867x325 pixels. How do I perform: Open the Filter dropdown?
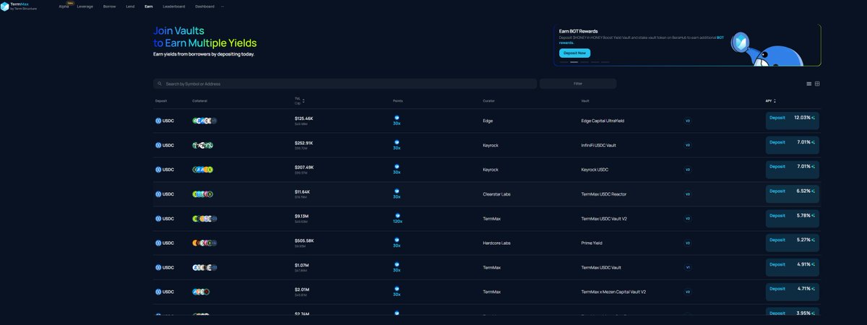click(578, 84)
